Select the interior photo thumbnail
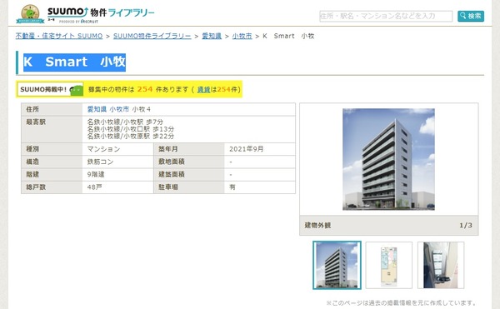500x309 pixels. 441,265
